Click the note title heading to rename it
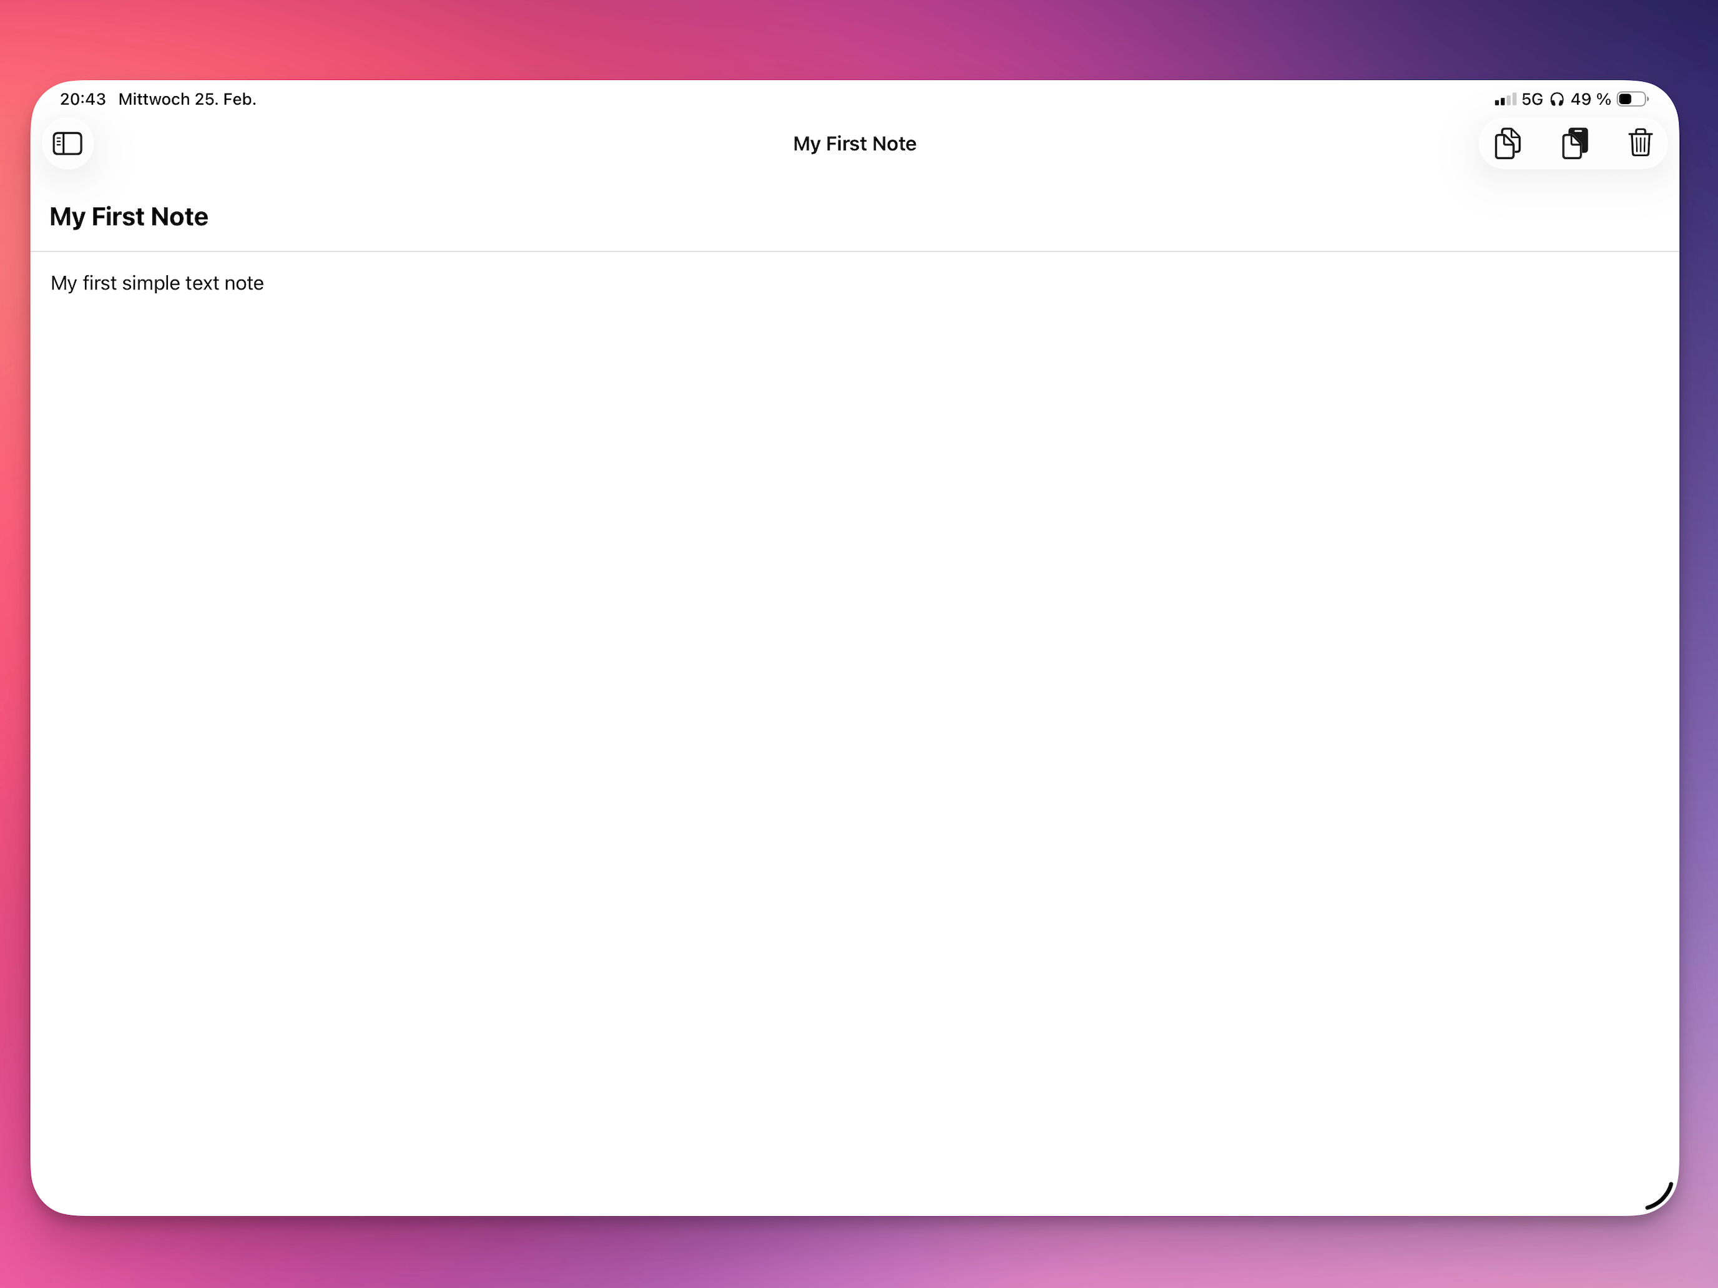 (129, 217)
